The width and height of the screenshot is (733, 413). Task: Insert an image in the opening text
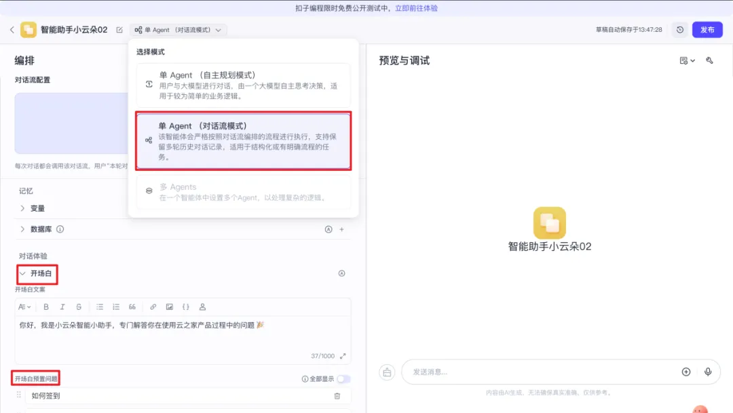(169, 307)
